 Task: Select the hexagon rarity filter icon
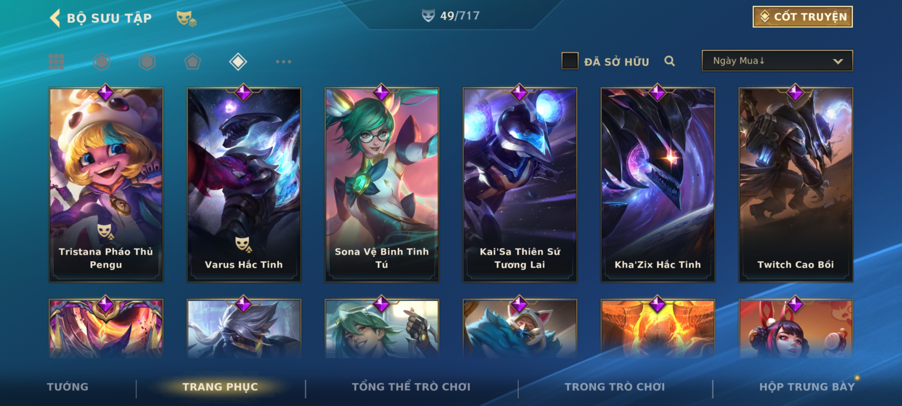point(147,62)
